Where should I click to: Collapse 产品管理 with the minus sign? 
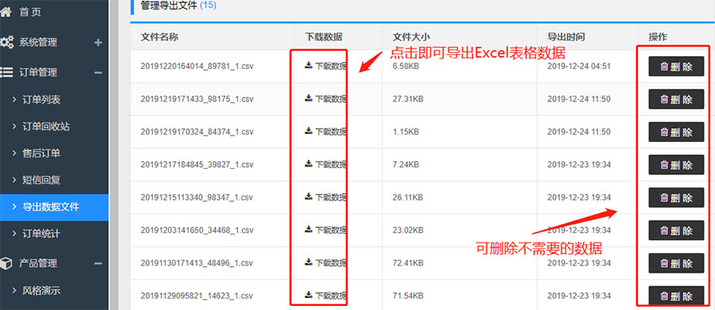pos(97,263)
